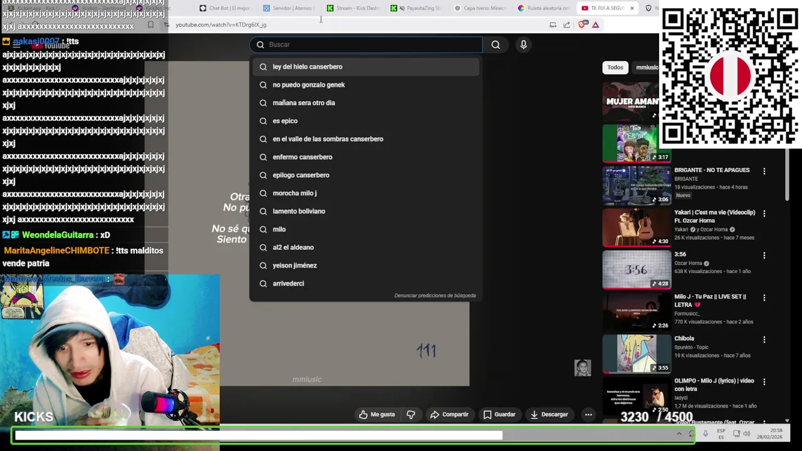Select suggestion 'mañana sera otro dia'
The image size is (802, 451).
366,103
